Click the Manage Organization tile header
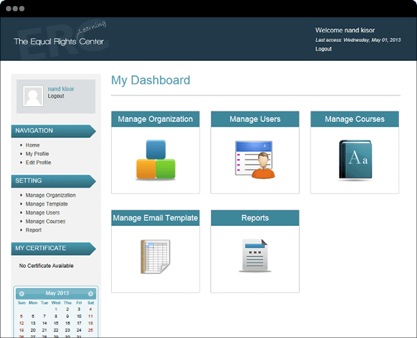The width and height of the screenshot is (417, 338). 156,119
